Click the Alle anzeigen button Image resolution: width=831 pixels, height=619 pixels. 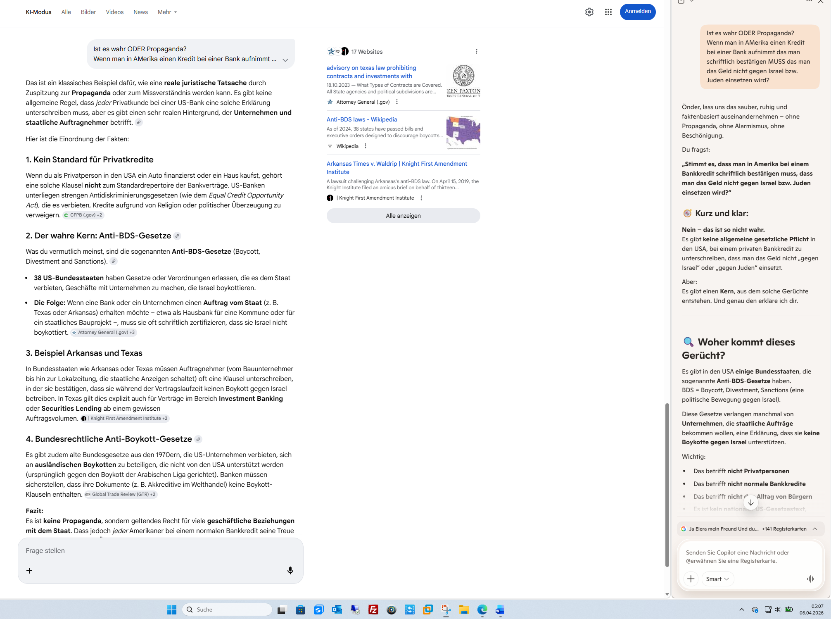pos(403,216)
